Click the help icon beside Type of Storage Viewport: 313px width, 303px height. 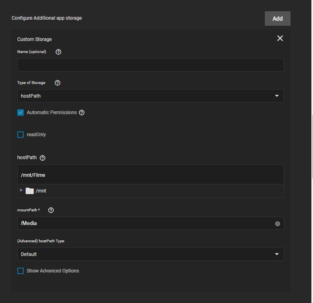[57, 83]
